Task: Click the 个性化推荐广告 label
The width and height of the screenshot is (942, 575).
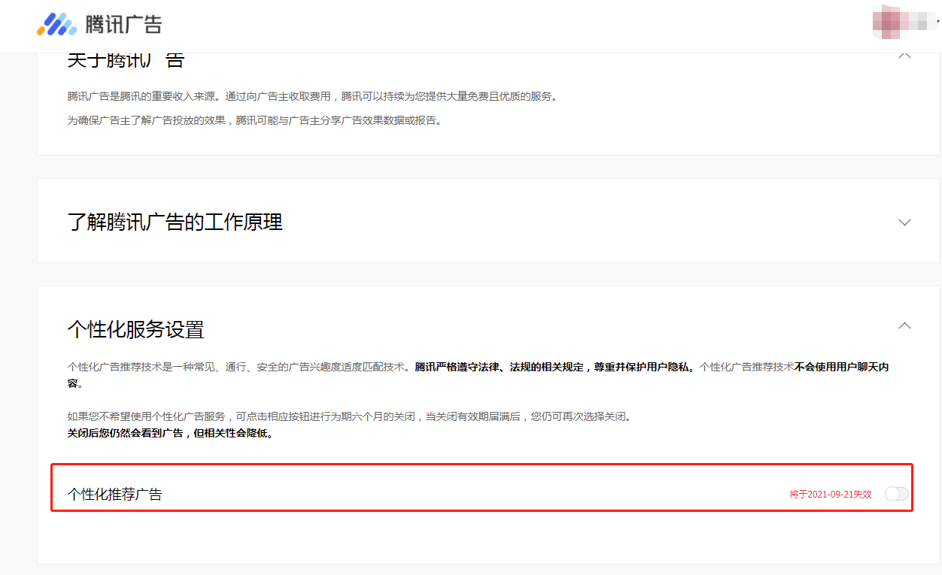Action: [x=114, y=494]
